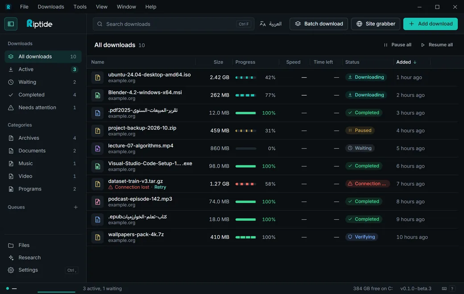Focus the Search downloads field
The height and width of the screenshot is (294, 464).
click(x=174, y=24)
